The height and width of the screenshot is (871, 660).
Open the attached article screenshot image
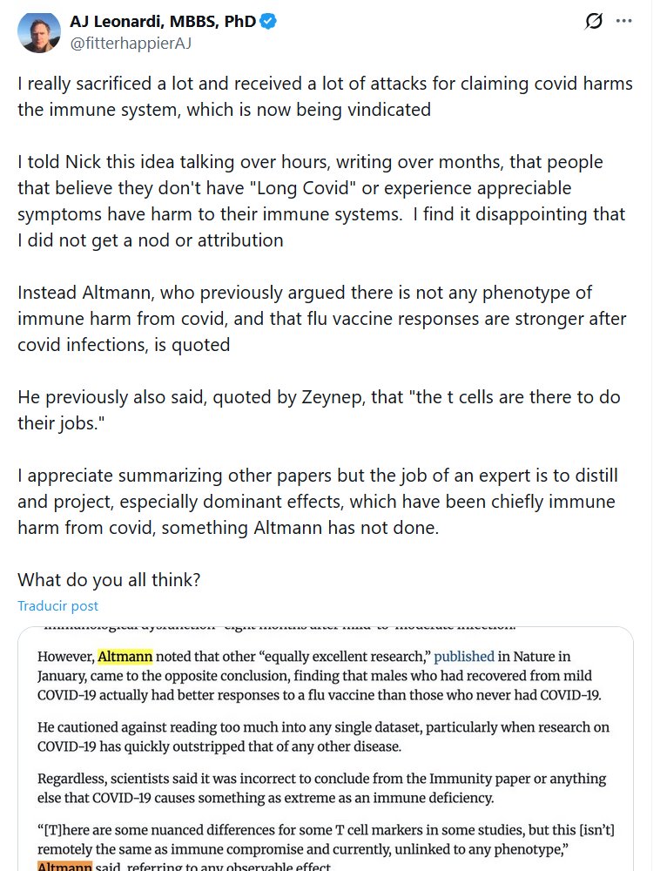[325, 749]
